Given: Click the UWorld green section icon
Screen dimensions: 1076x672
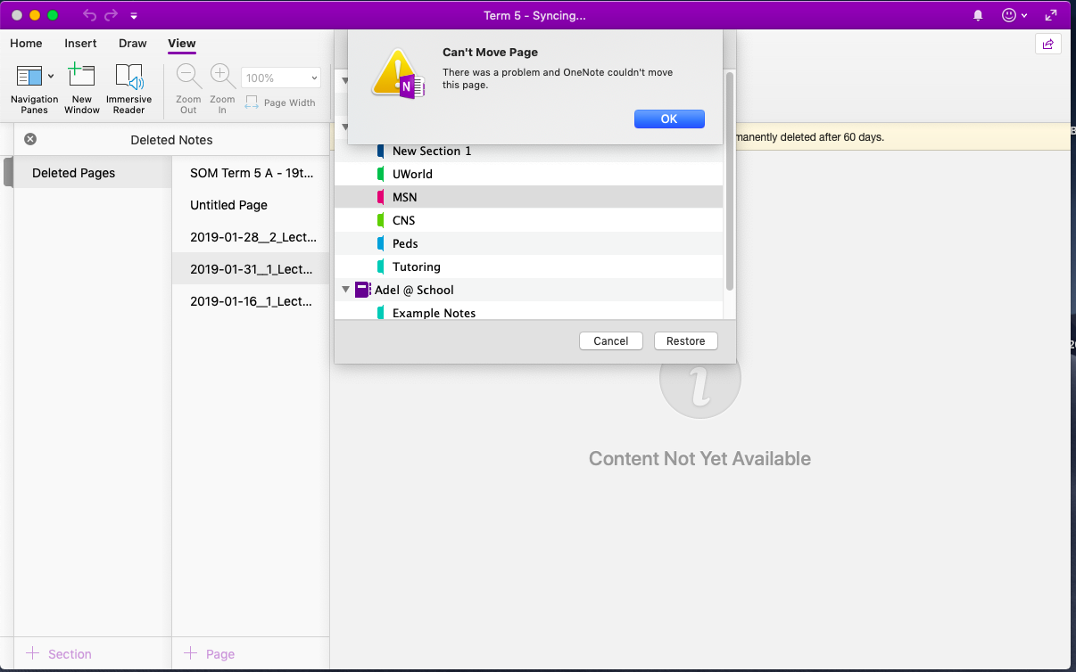Looking at the screenshot, I should [x=380, y=174].
